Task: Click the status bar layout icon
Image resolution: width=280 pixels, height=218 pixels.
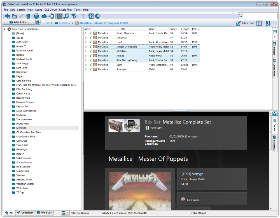Action: point(64,213)
